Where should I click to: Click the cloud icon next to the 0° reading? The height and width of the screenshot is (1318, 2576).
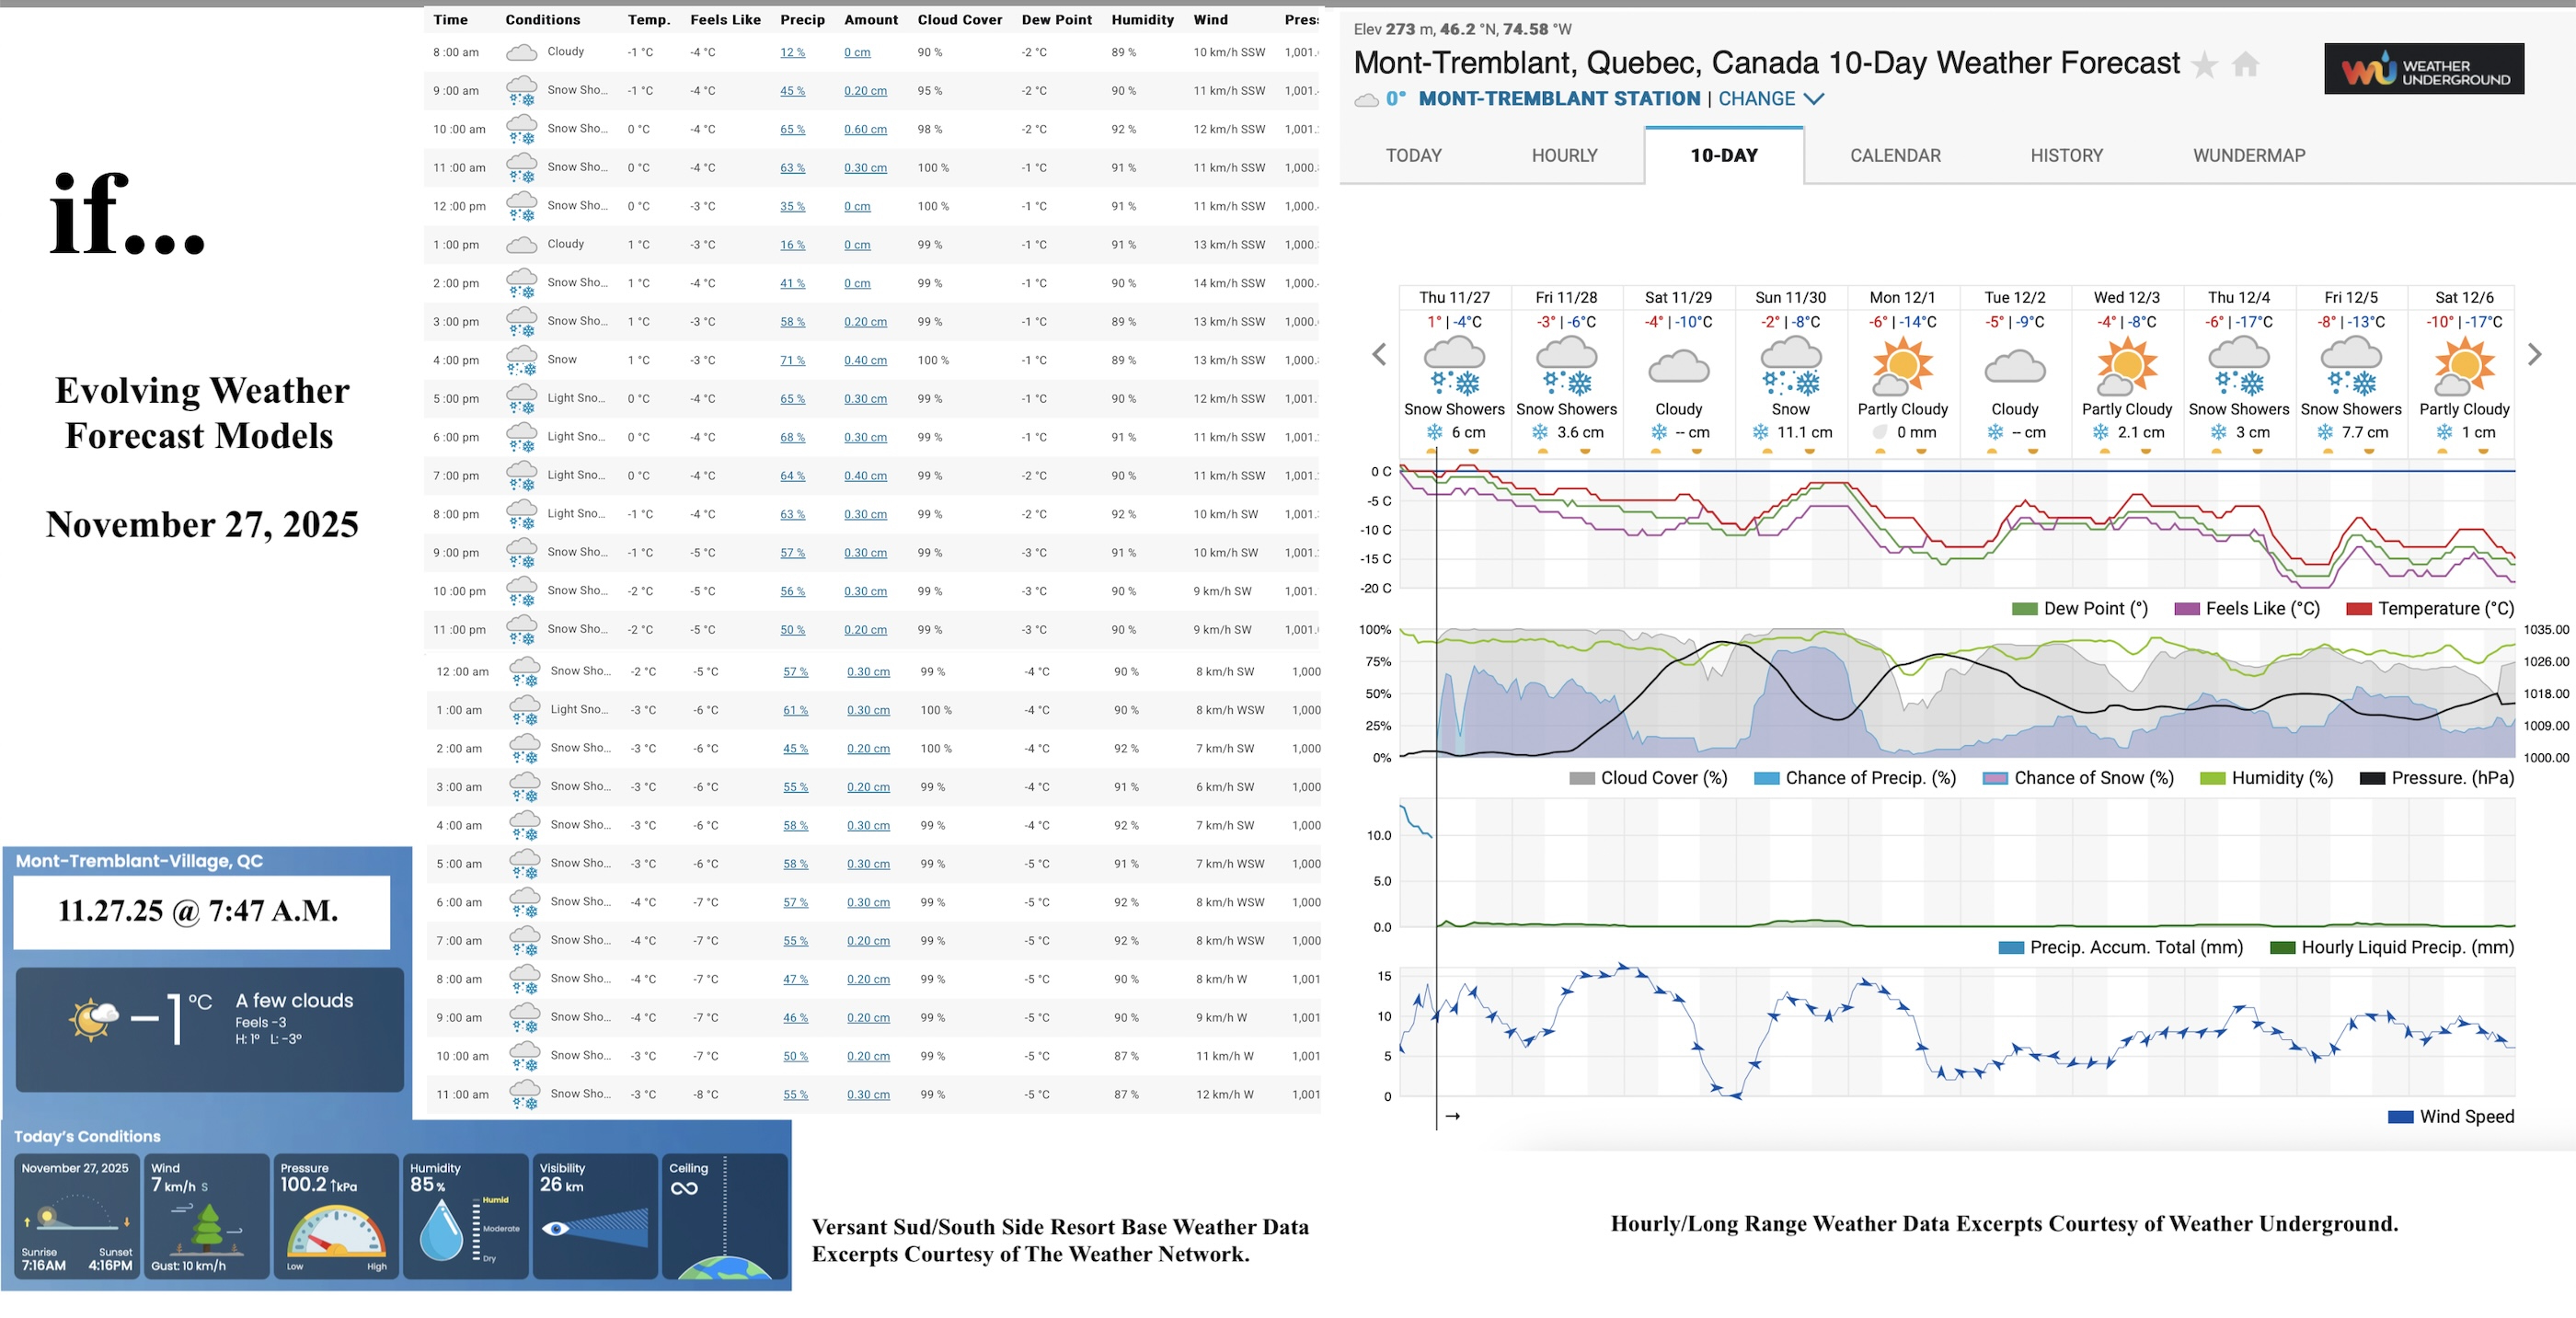(1366, 99)
